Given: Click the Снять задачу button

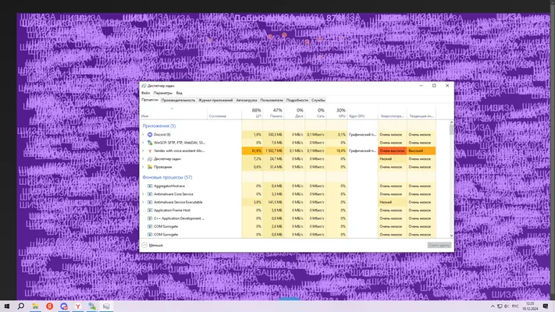Looking at the screenshot, I should (x=439, y=245).
